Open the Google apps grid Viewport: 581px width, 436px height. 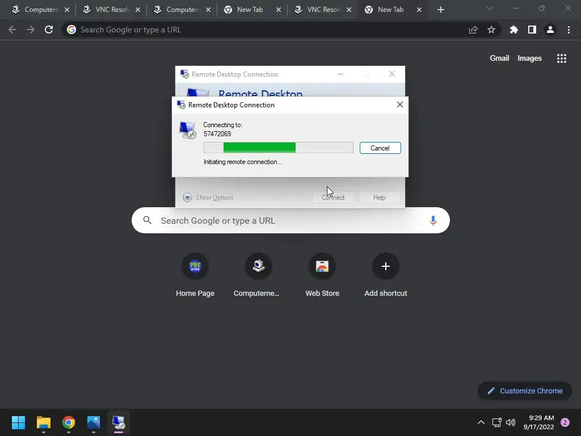coord(561,58)
